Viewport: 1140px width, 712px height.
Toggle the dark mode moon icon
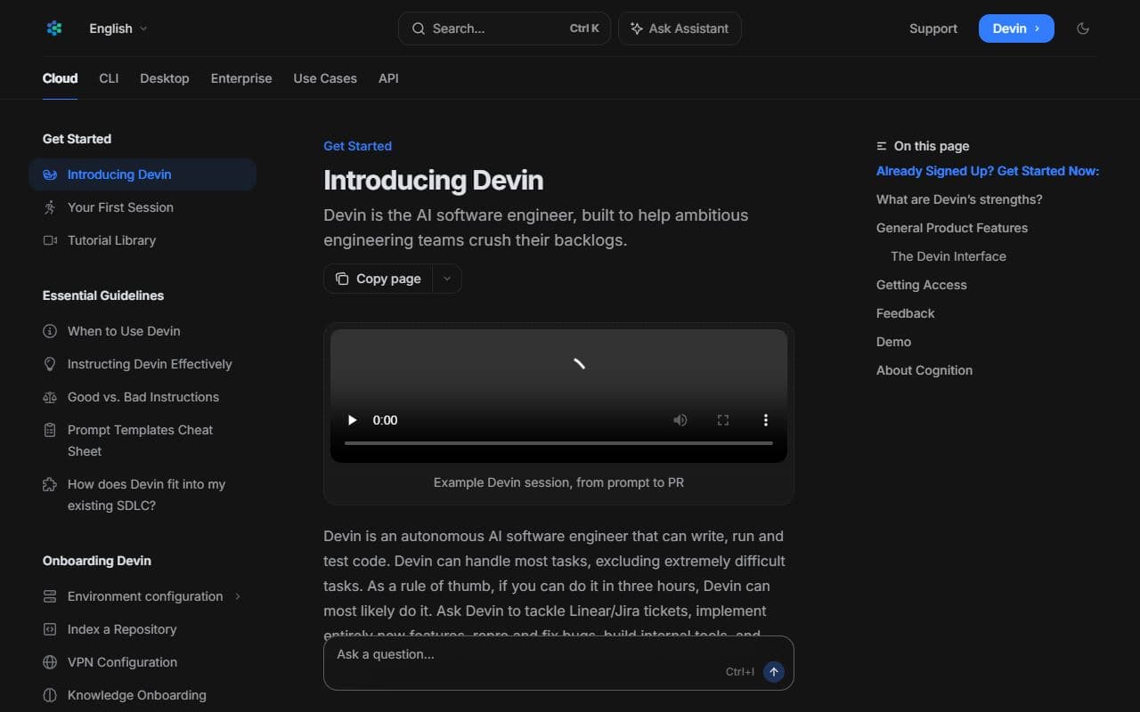click(x=1083, y=28)
